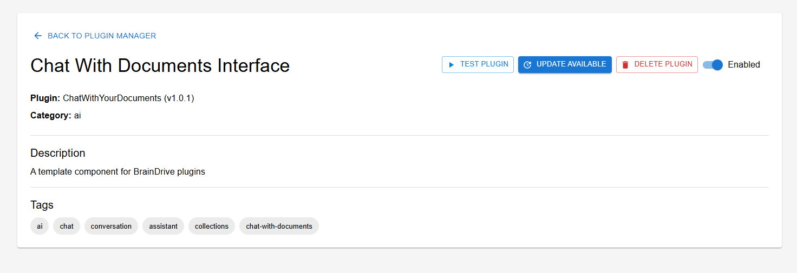Image resolution: width=797 pixels, height=273 pixels.
Task: Choose the 'assistant' tag chip
Action: [x=163, y=227]
